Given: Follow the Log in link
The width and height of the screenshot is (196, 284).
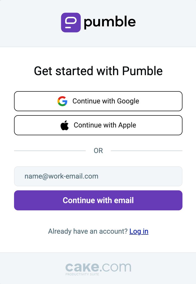Looking at the screenshot, I should point(139,231).
